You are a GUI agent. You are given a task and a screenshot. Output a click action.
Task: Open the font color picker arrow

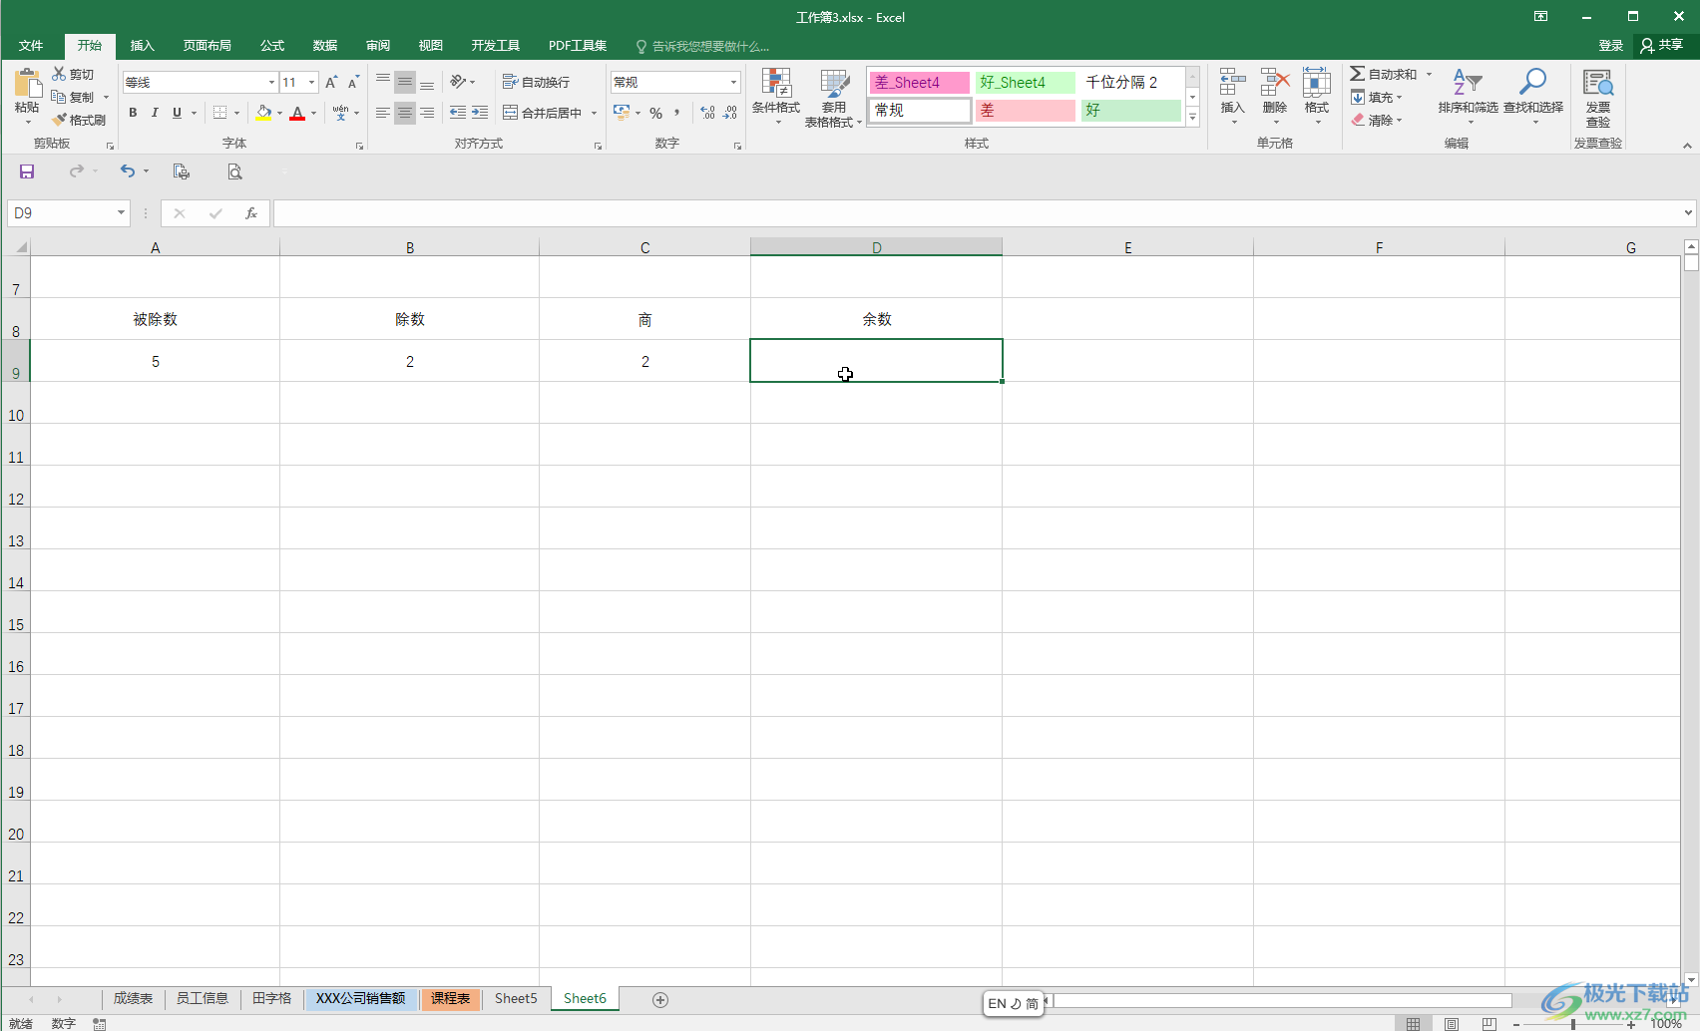[x=313, y=113]
